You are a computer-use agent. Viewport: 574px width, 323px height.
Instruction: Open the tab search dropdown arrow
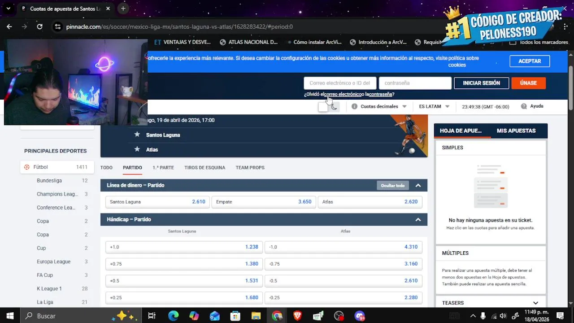click(8, 8)
